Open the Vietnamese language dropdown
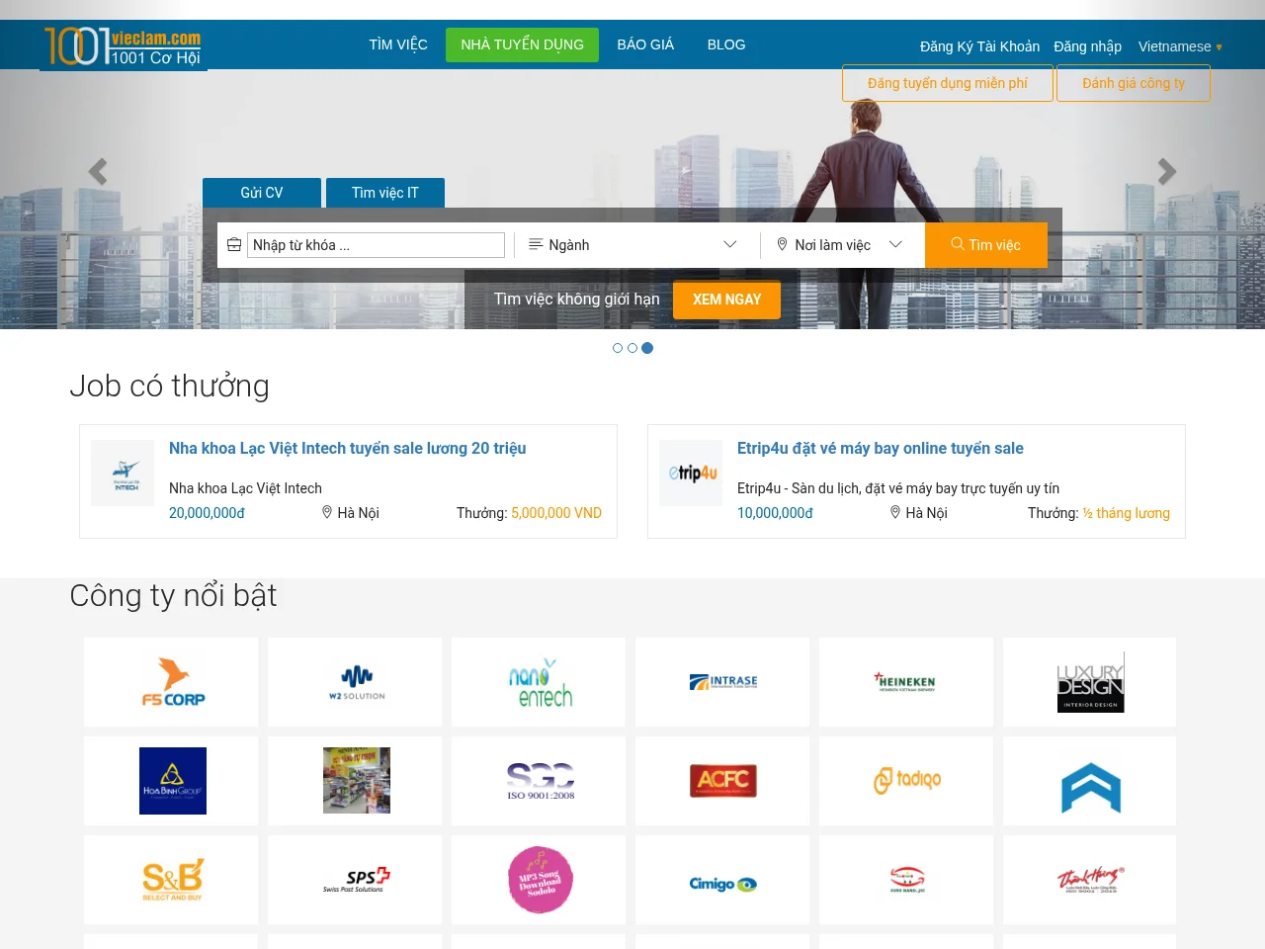The height and width of the screenshot is (949, 1265). [1180, 46]
